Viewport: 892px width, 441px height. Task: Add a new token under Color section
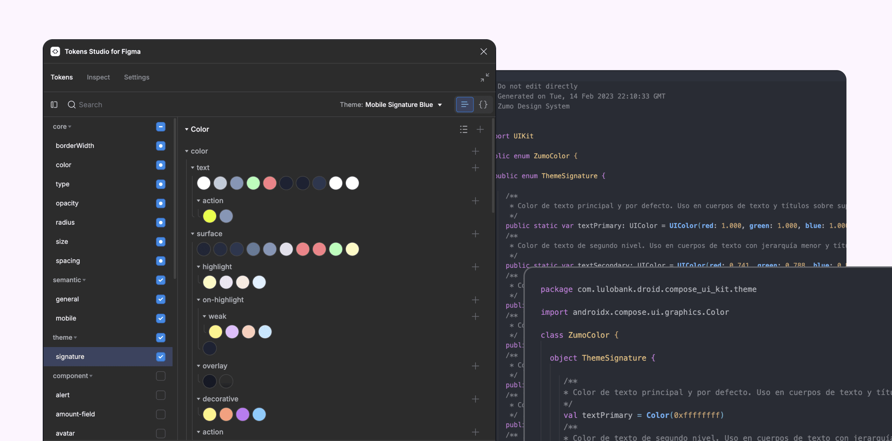(480, 129)
